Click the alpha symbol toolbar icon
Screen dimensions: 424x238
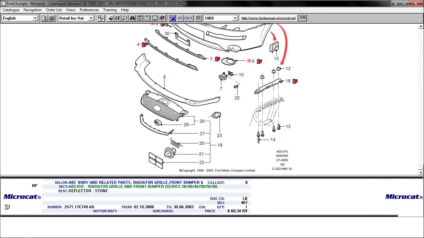coord(118,18)
